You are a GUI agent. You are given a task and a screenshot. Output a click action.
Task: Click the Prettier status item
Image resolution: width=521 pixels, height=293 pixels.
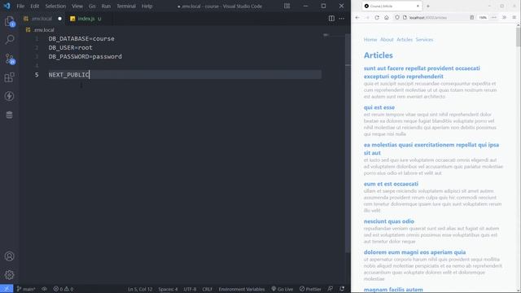pos(310,289)
